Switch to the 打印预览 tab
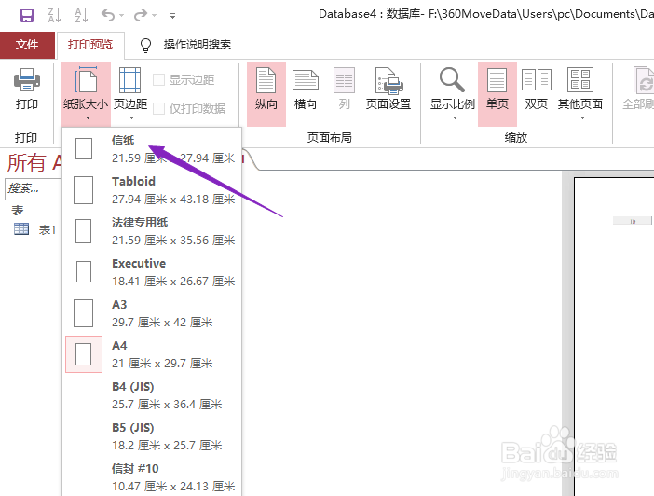The width and height of the screenshot is (654, 496). (90, 45)
